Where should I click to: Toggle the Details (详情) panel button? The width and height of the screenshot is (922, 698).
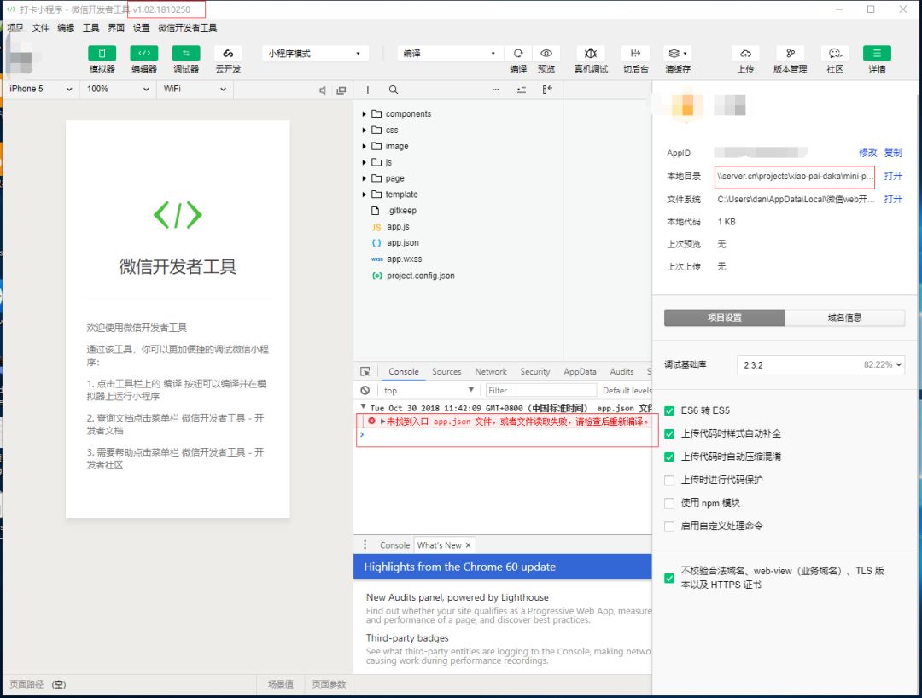tap(877, 54)
